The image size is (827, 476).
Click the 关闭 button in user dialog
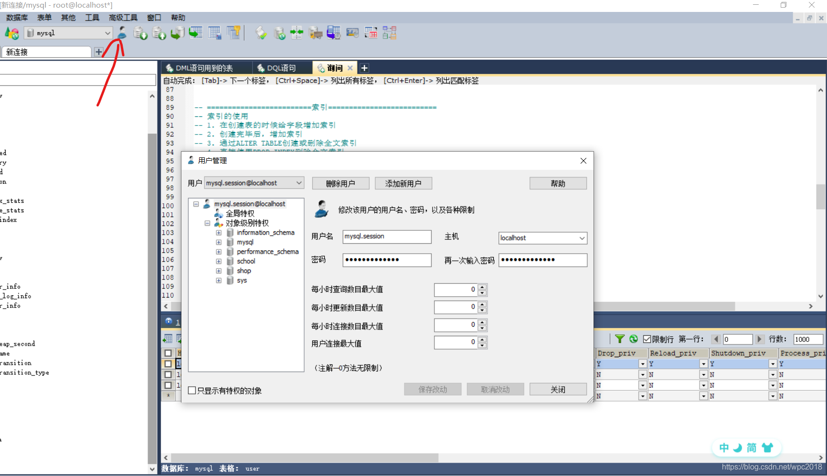558,389
